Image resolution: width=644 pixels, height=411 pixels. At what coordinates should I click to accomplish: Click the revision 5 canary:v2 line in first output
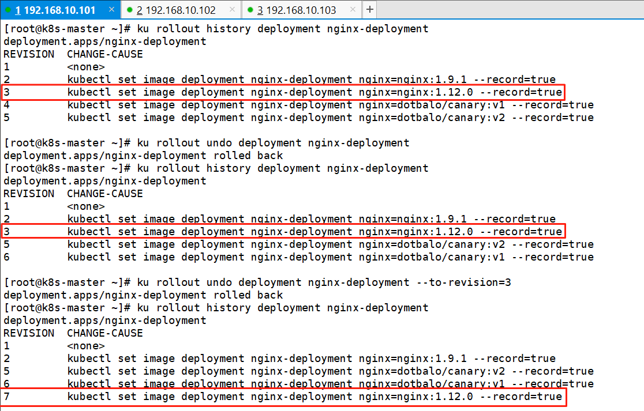298,118
